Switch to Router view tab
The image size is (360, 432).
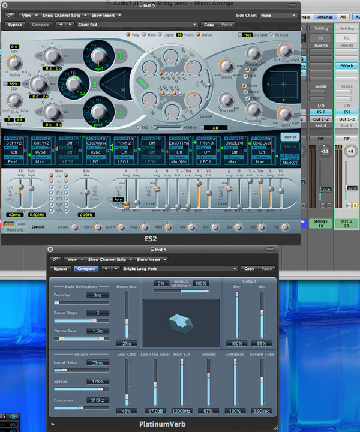pyautogui.click(x=290, y=137)
